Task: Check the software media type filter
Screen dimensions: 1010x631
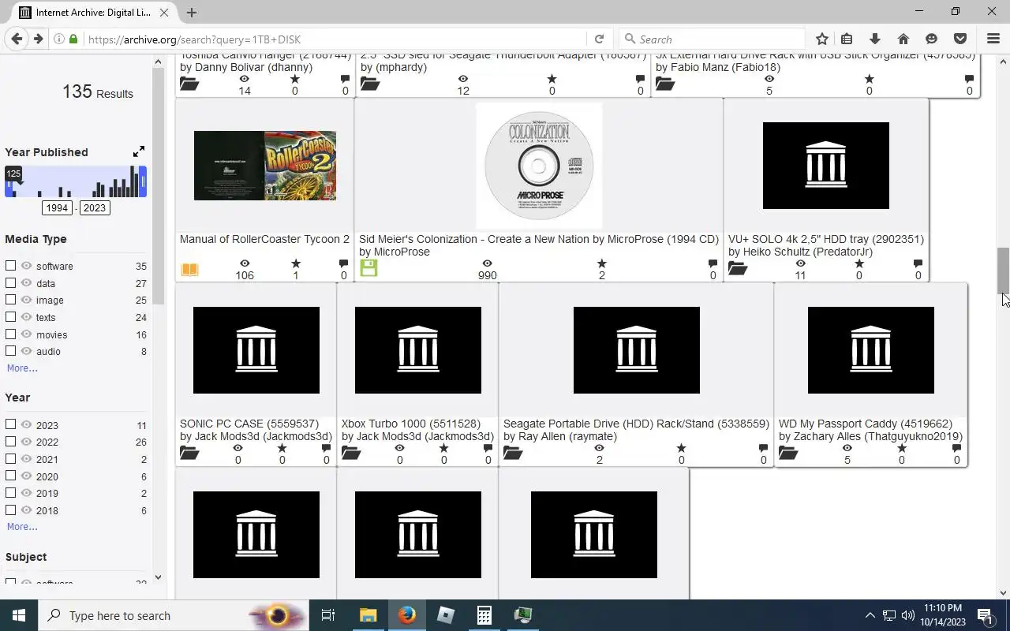Action: pos(11,266)
